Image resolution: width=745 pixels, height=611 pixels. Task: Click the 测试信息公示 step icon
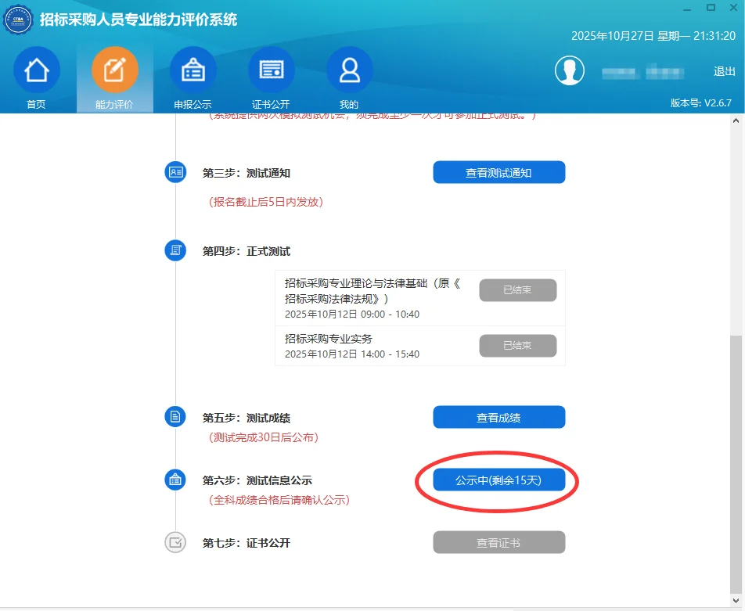point(175,480)
